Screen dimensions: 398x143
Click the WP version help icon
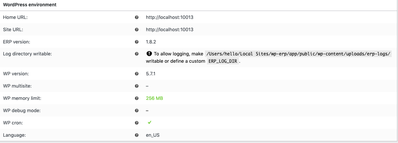pyautogui.click(x=137, y=74)
